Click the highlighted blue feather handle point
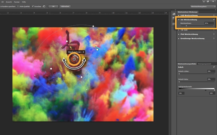 click(97, 49)
